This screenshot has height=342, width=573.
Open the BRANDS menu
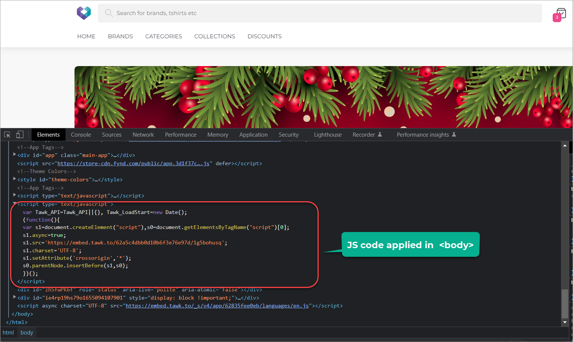(120, 36)
